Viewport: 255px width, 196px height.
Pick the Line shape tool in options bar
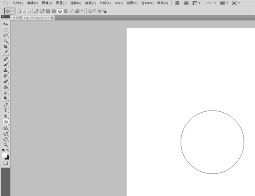coord(71,11)
